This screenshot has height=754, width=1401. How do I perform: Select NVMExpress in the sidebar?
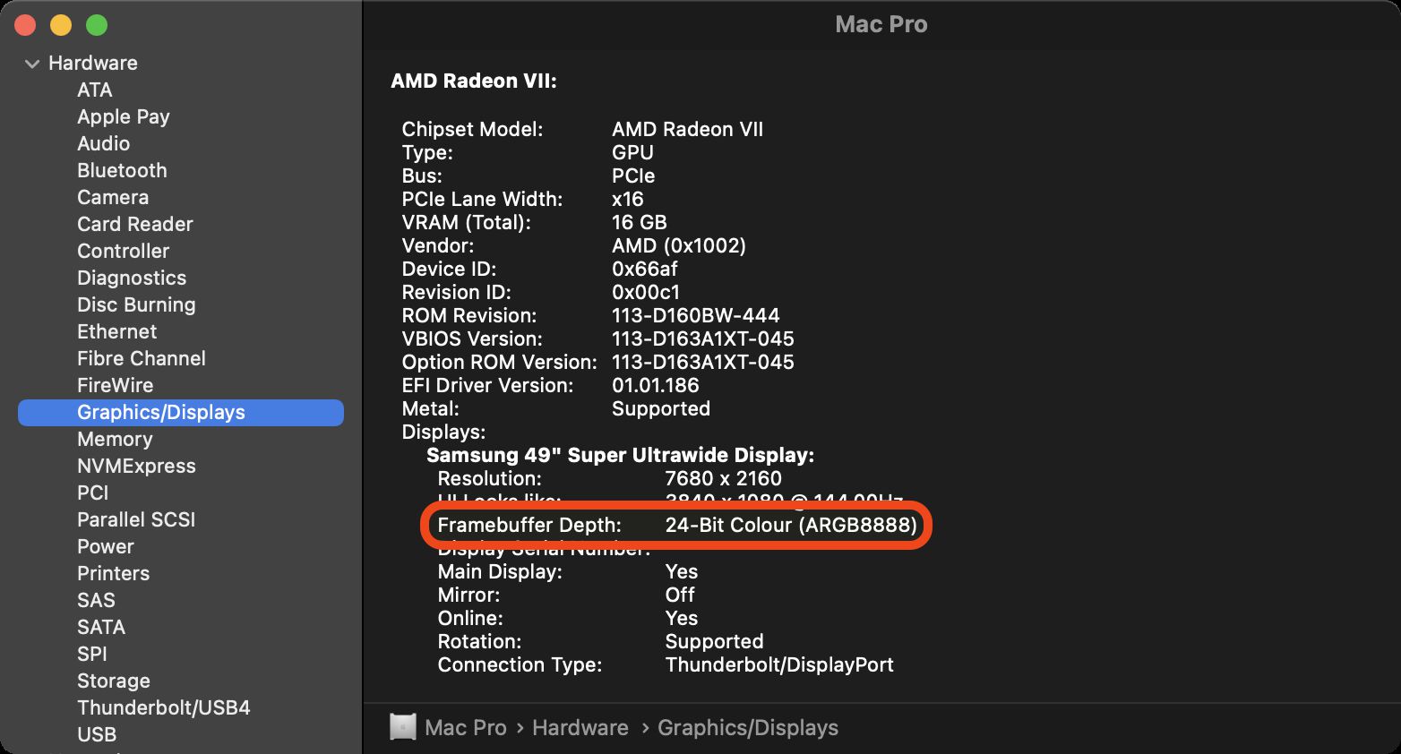(136, 467)
